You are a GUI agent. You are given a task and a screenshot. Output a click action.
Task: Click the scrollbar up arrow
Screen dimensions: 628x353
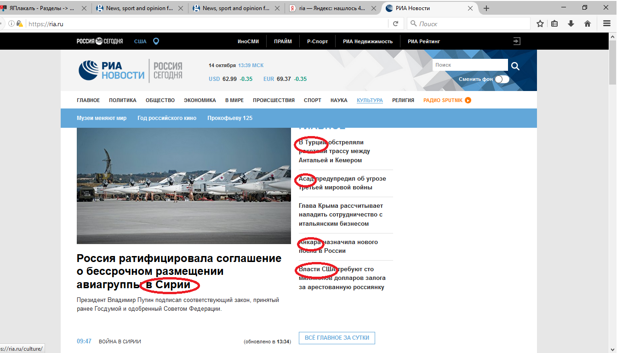(x=612, y=36)
